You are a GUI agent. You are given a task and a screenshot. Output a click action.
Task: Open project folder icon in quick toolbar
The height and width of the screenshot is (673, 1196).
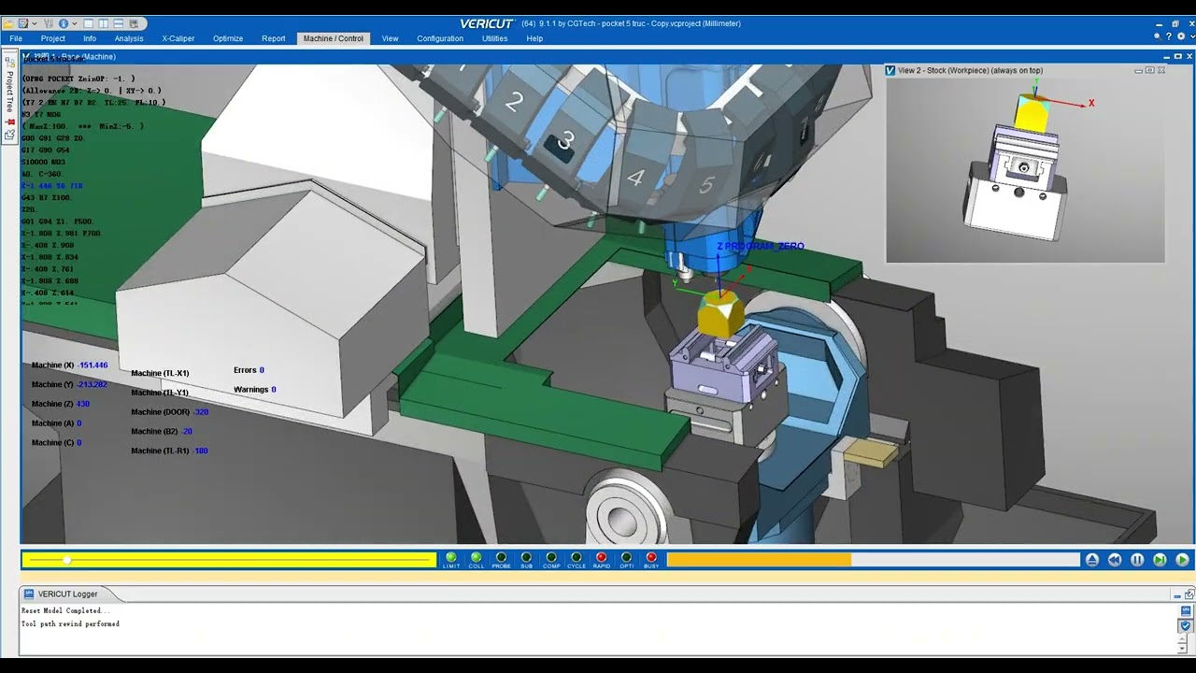[7, 23]
